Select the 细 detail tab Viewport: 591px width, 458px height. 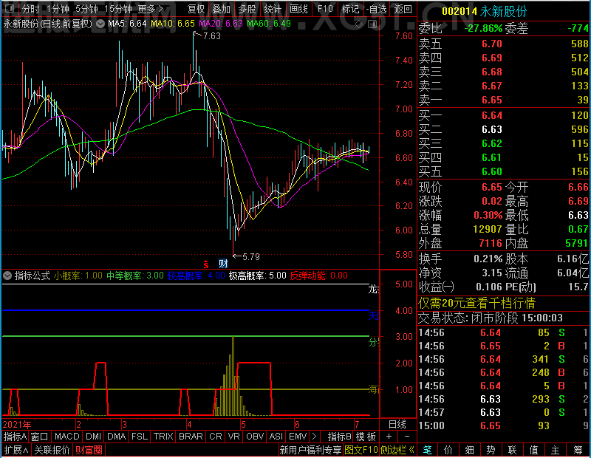pyautogui.click(x=469, y=450)
